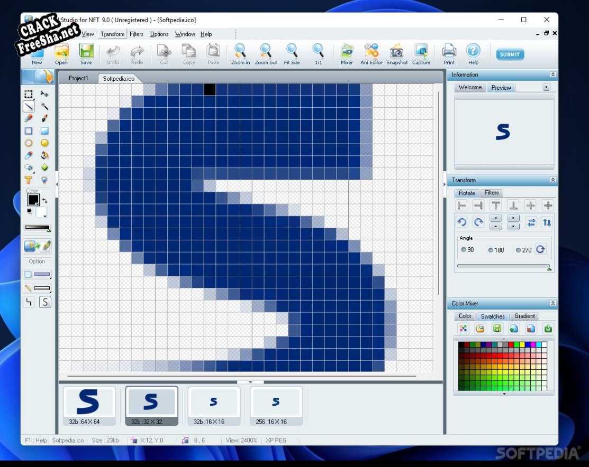
Task: Click the Zoom in toolbar icon
Action: (240, 53)
